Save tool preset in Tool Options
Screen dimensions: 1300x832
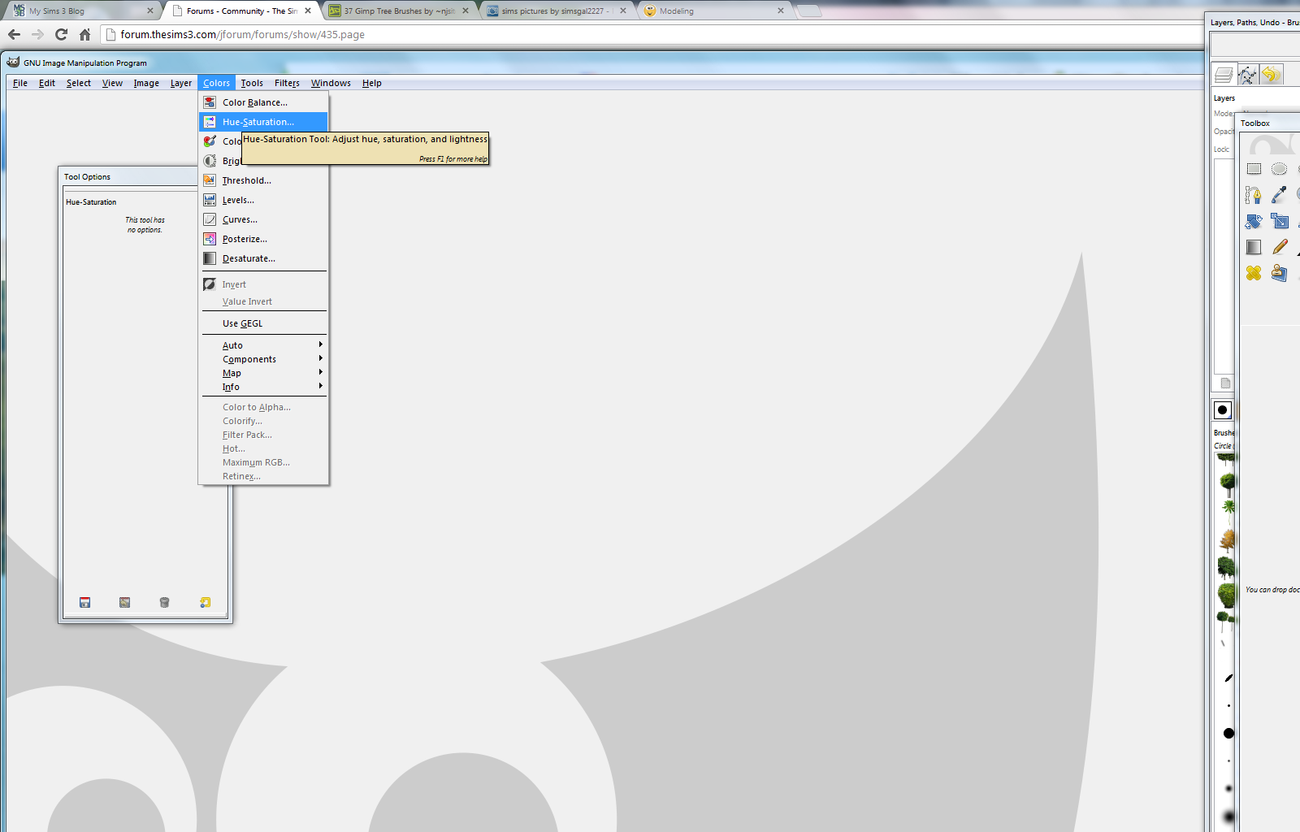coord(84,602)
